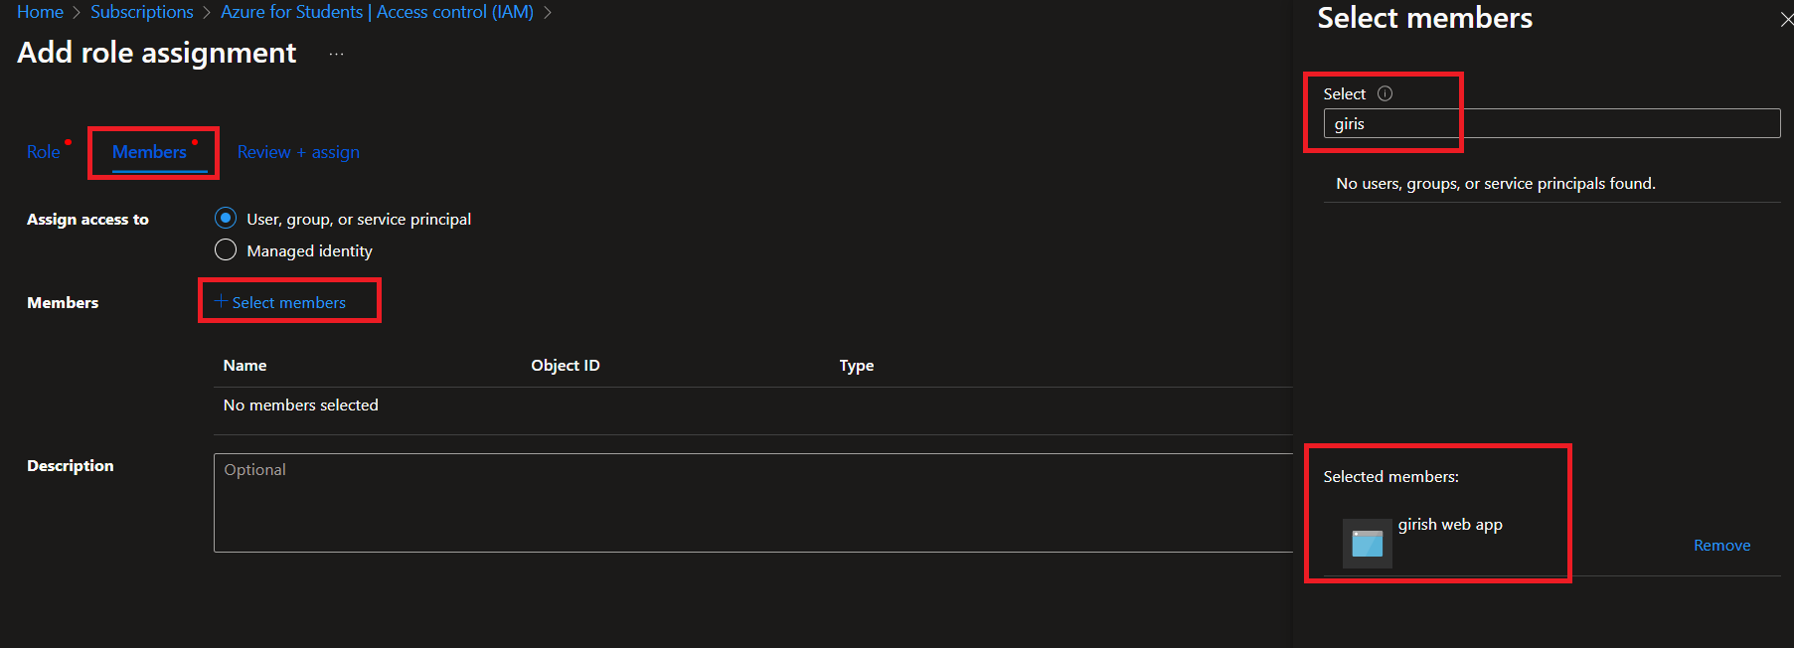Open more options ellipsis beside Add role assignment
Viewport: 1794px width, 648px height.
pyautogui.click(x=336, y=54)
